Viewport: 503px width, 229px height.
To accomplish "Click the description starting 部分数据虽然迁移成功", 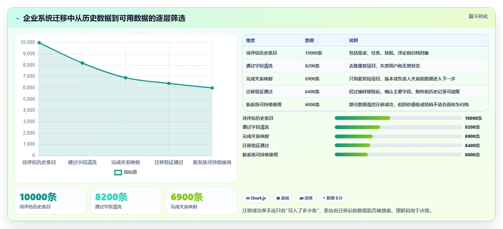I will click(x=409, y=105).
